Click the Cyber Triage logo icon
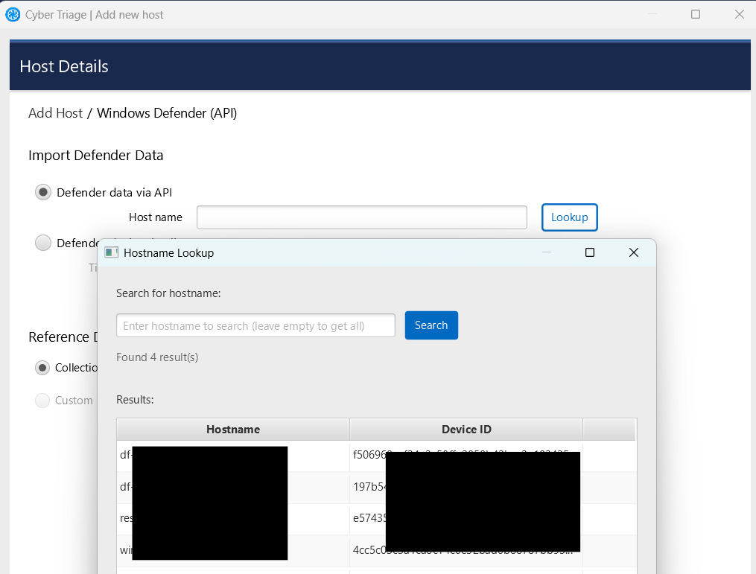Image resolution: width=756 pixels, height=574 pixels. [x=13, y=14]
